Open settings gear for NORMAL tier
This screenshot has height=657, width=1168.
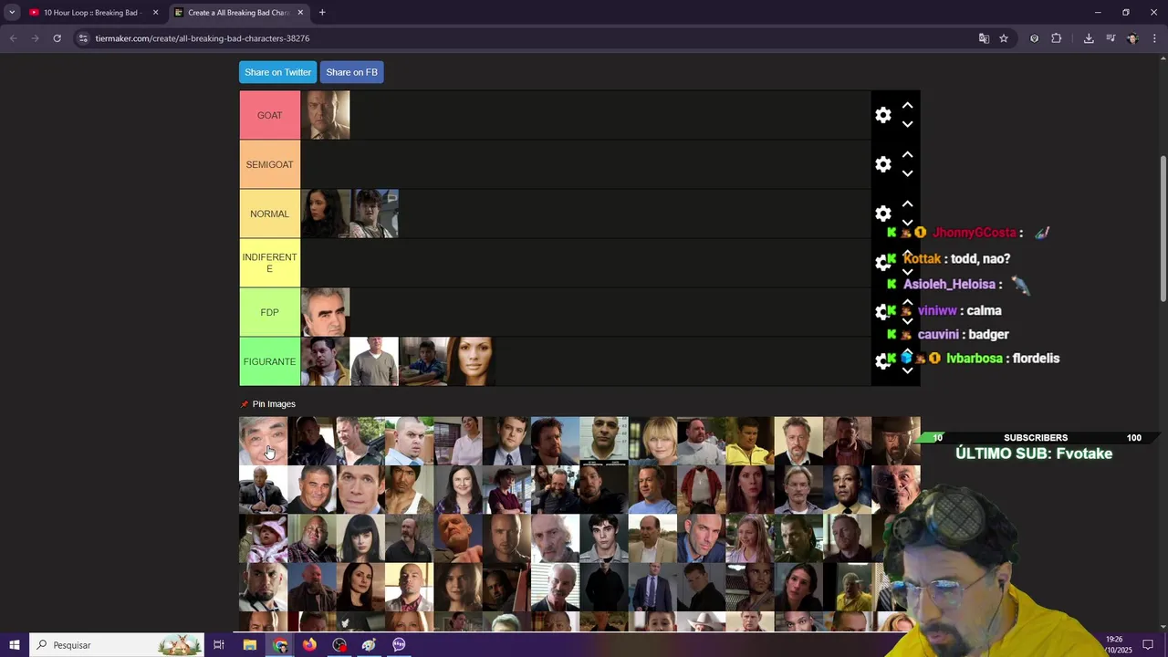tap(882, 214)
